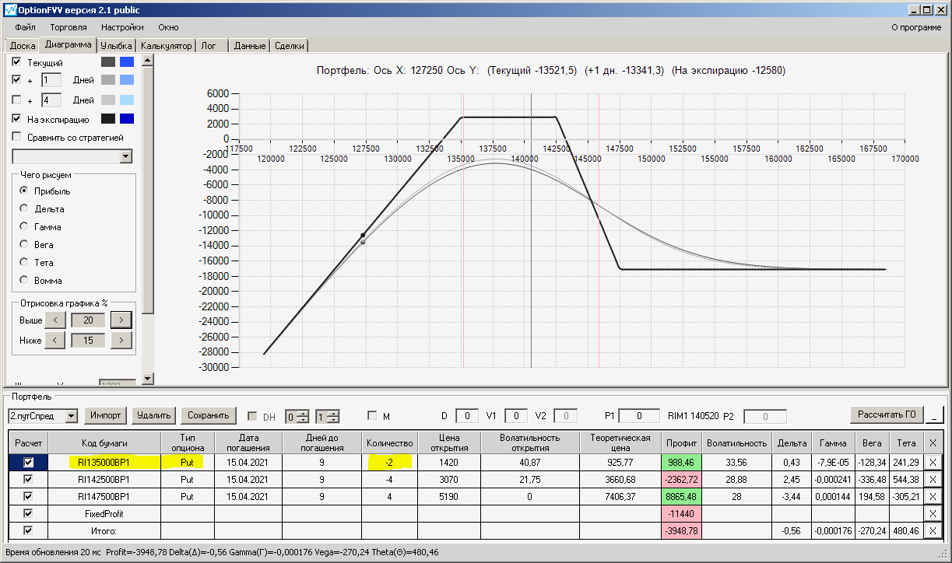Open the Торговля menu

(68, 27)
